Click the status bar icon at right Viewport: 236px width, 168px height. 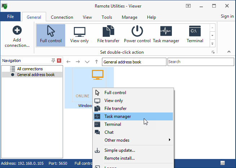[223, 163]
